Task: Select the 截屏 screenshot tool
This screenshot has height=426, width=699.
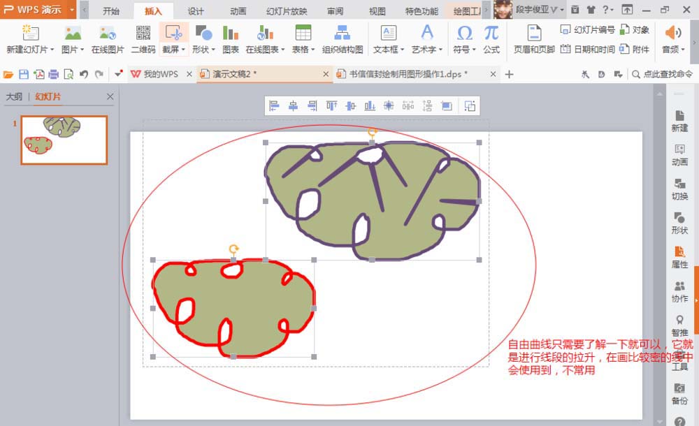Action: click(x=173, y=38)
